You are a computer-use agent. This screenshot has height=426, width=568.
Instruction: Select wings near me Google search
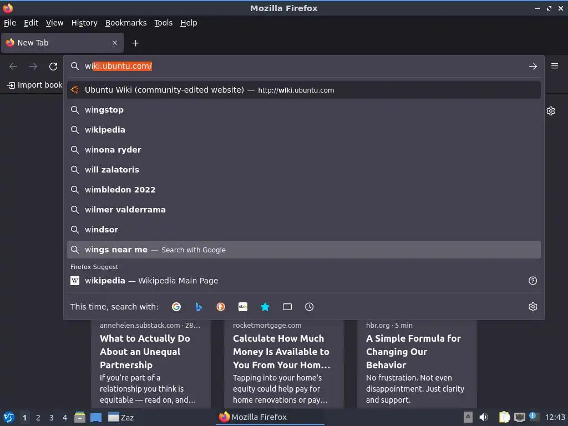coord(303,250)
